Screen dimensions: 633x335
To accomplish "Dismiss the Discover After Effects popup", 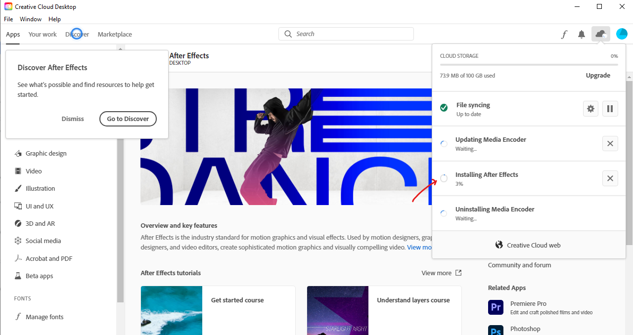I will (73, 119).
